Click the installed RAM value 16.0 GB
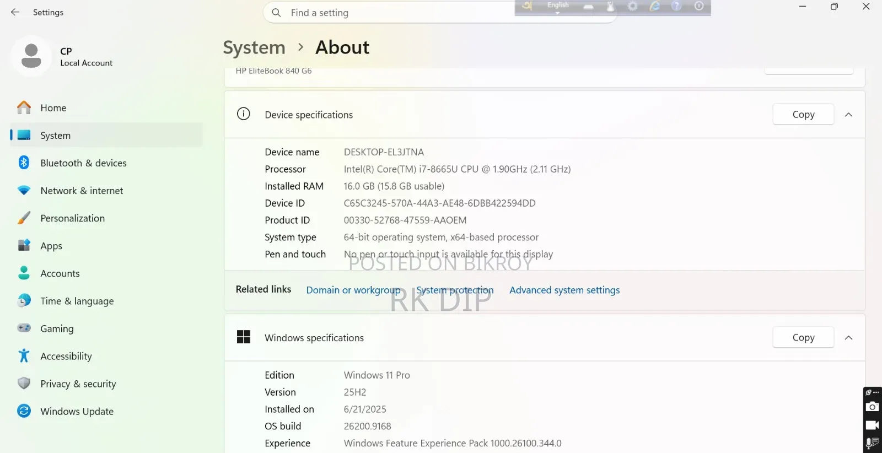This screenshot has height=453, width=882. point(394,186)
